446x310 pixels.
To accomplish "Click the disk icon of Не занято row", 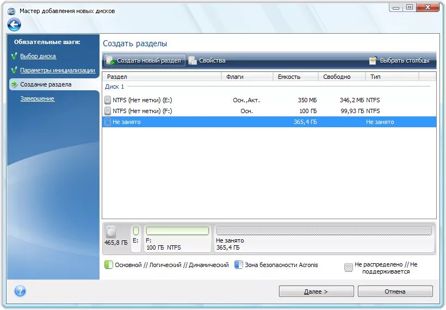I will pos(108,122).
